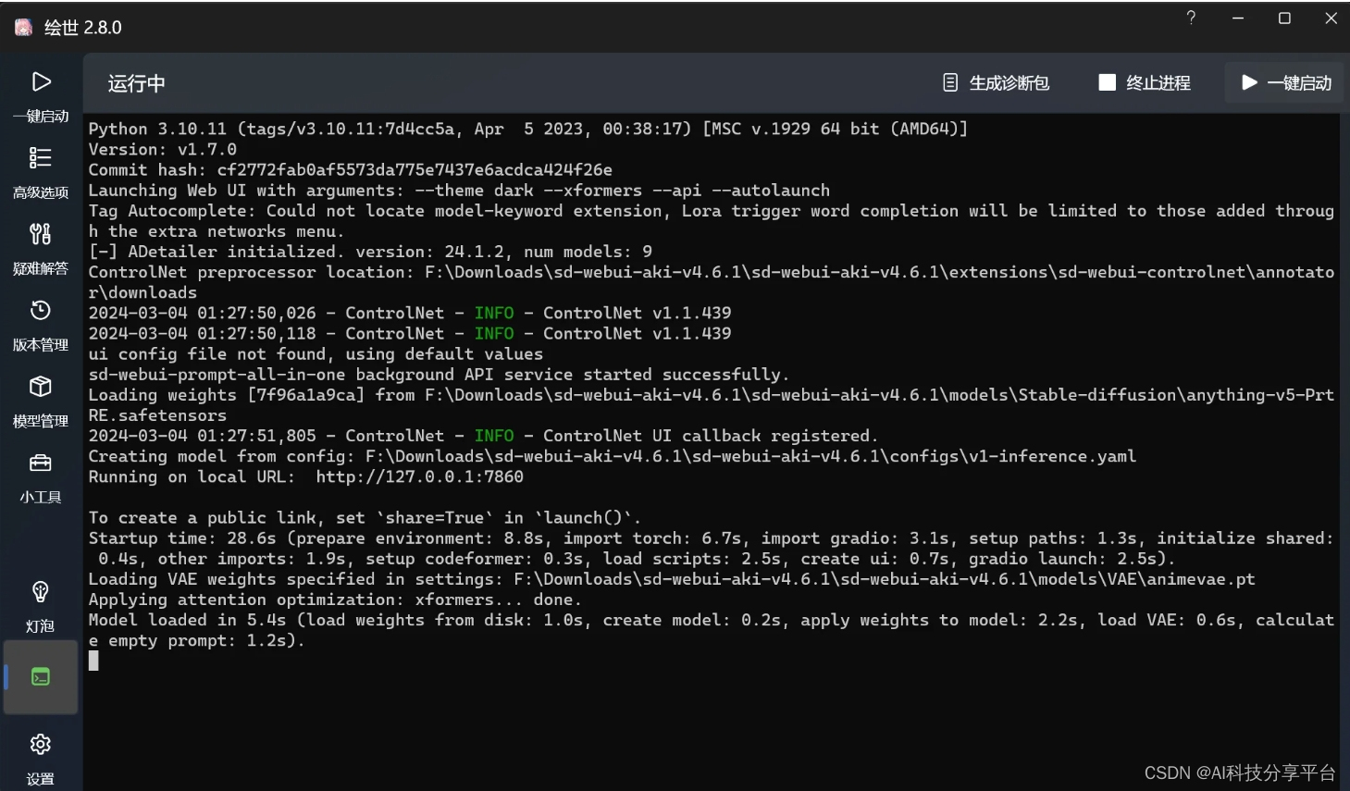The width and height of the screenshot is (1350, 791).
Task: Click the 生成诊断包 button
Action: coord(996,83)
